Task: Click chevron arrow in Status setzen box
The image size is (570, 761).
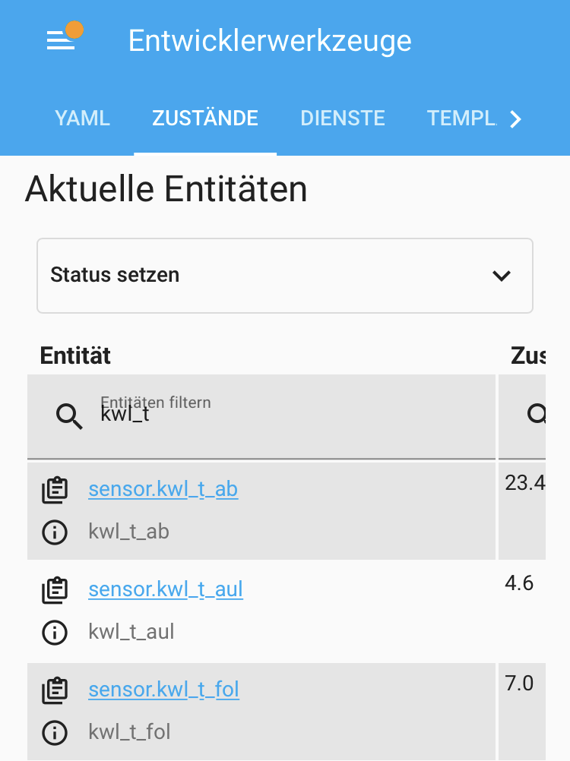Action: coord(502,276)
